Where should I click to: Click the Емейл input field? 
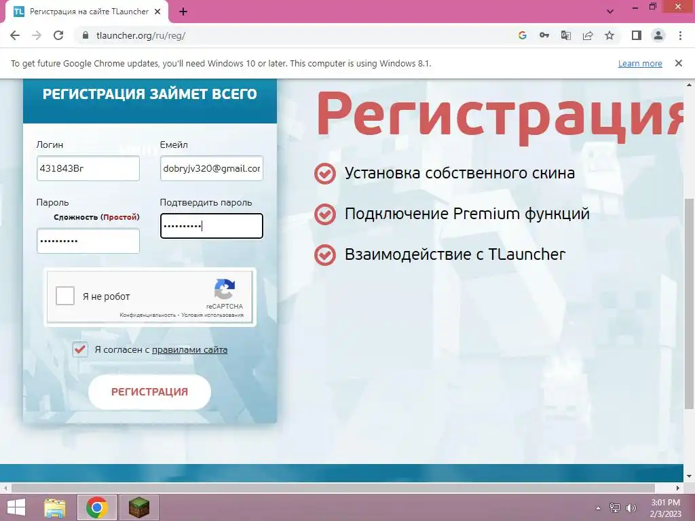tap(212, 168)
